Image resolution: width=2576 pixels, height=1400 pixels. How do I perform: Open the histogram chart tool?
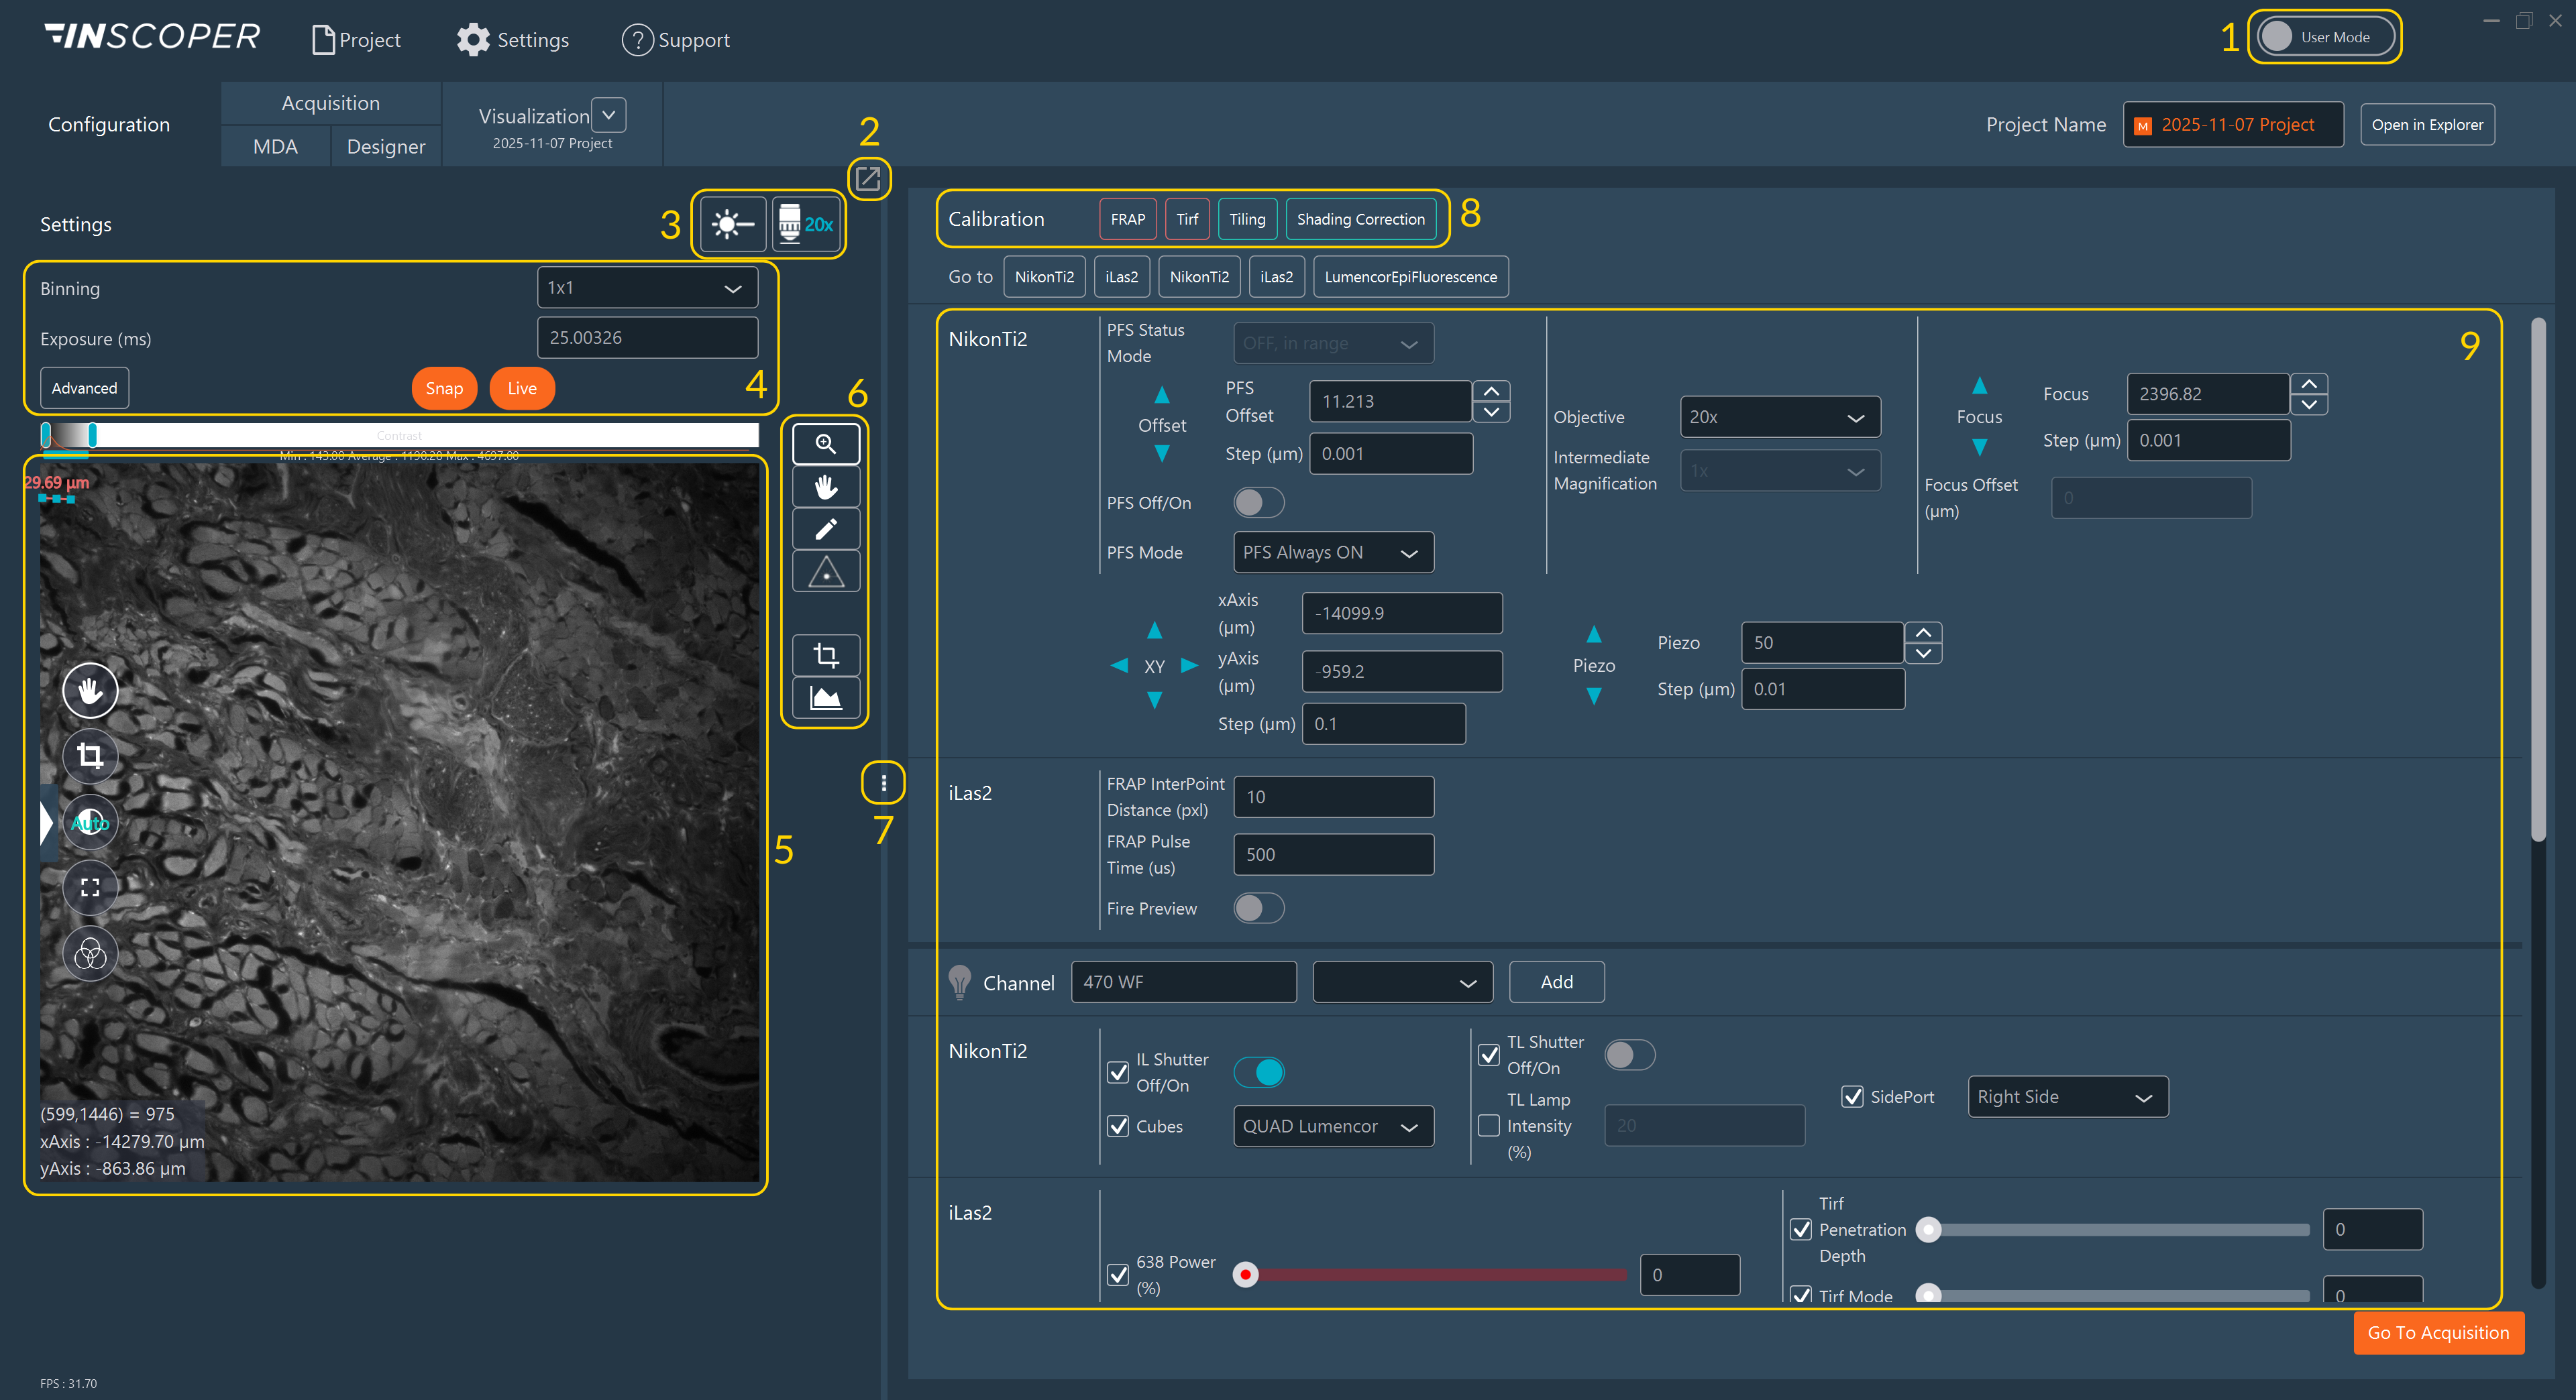click(825, 697)
